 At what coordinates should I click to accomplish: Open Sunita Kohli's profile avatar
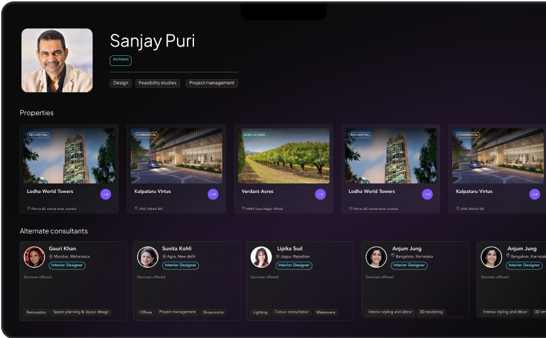click(x=147, y=257)
